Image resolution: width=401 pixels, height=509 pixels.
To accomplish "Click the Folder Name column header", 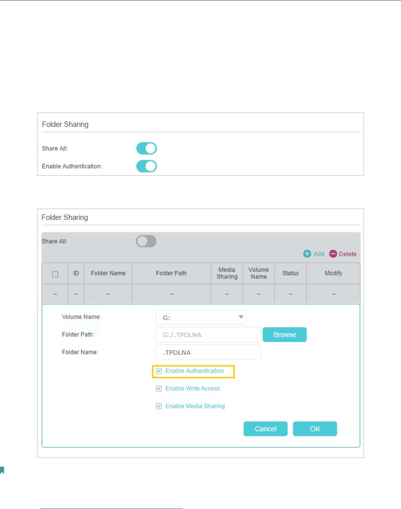I will click(x=108, y=273).
